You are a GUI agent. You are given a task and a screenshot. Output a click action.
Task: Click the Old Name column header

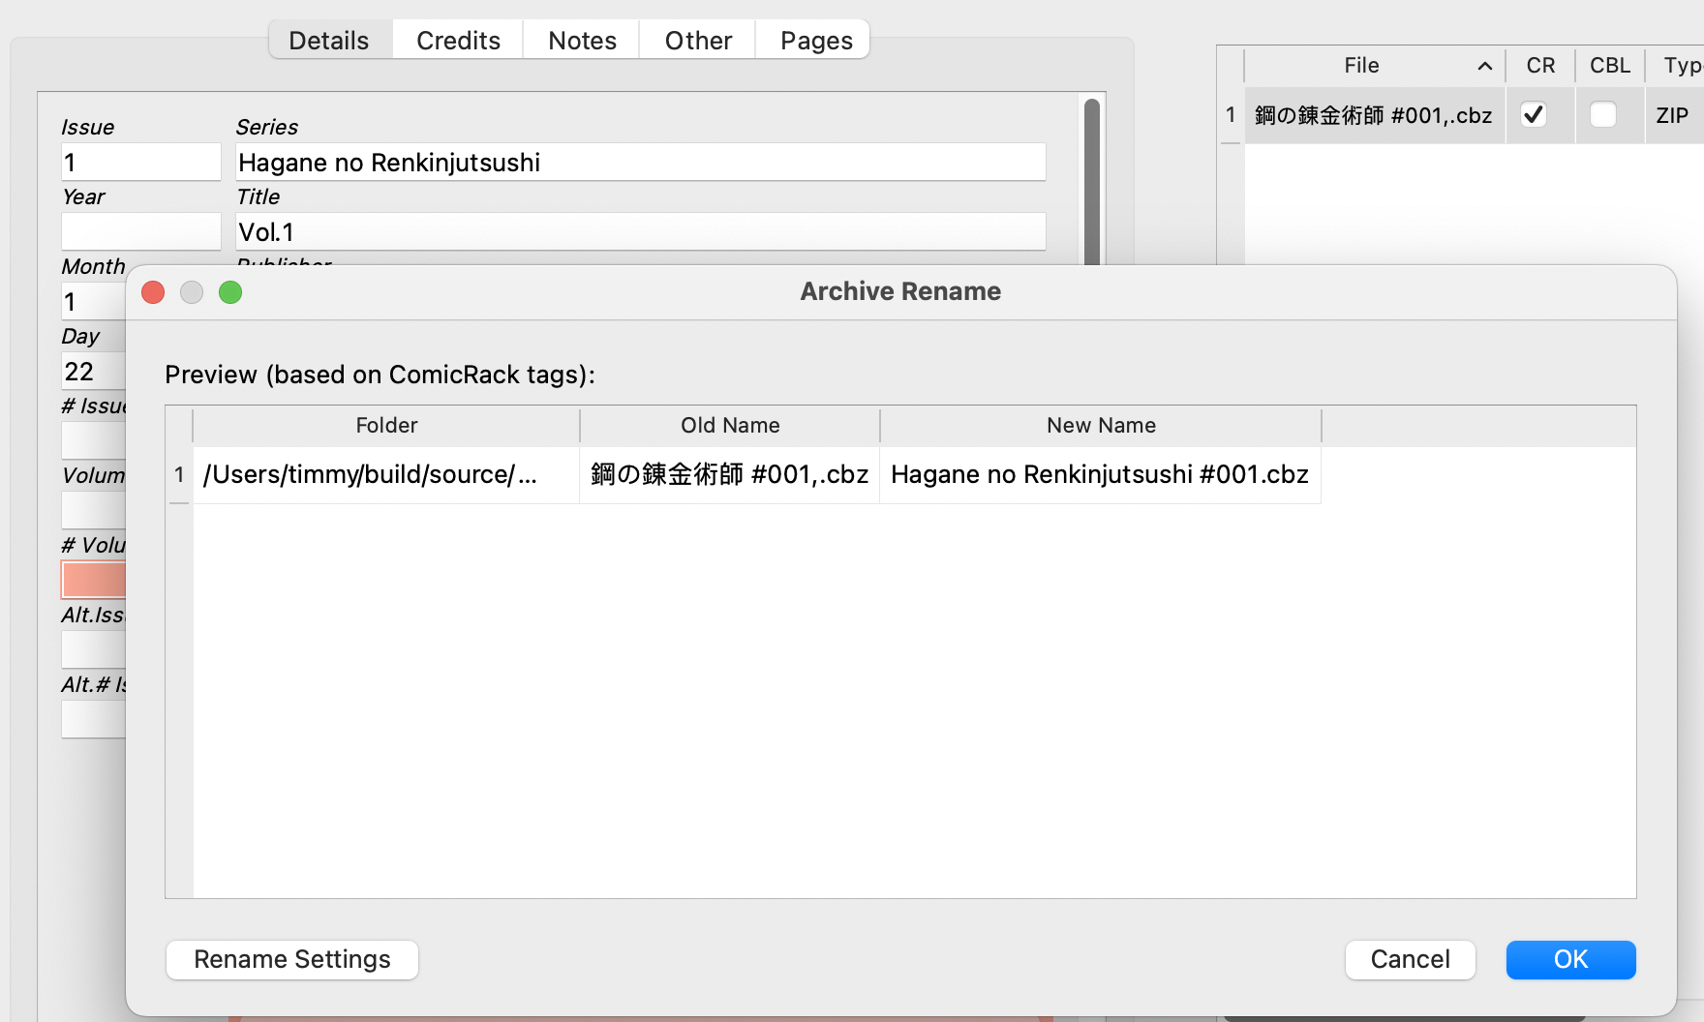pos(729,425)
